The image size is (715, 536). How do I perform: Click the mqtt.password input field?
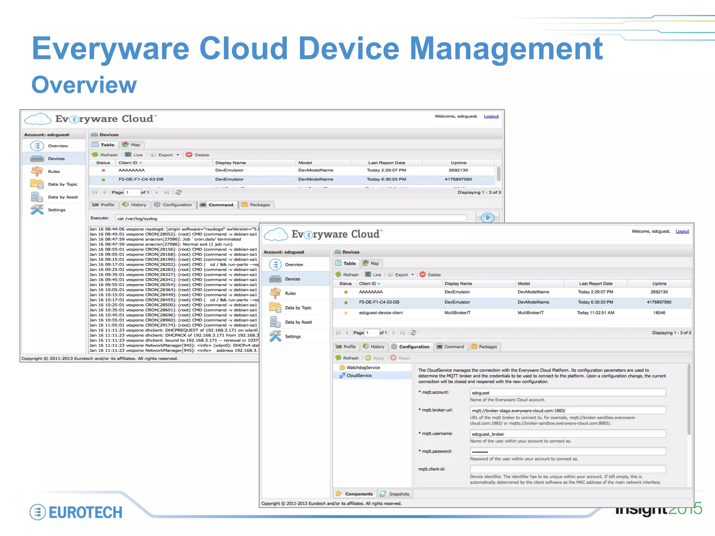(568, 452)
